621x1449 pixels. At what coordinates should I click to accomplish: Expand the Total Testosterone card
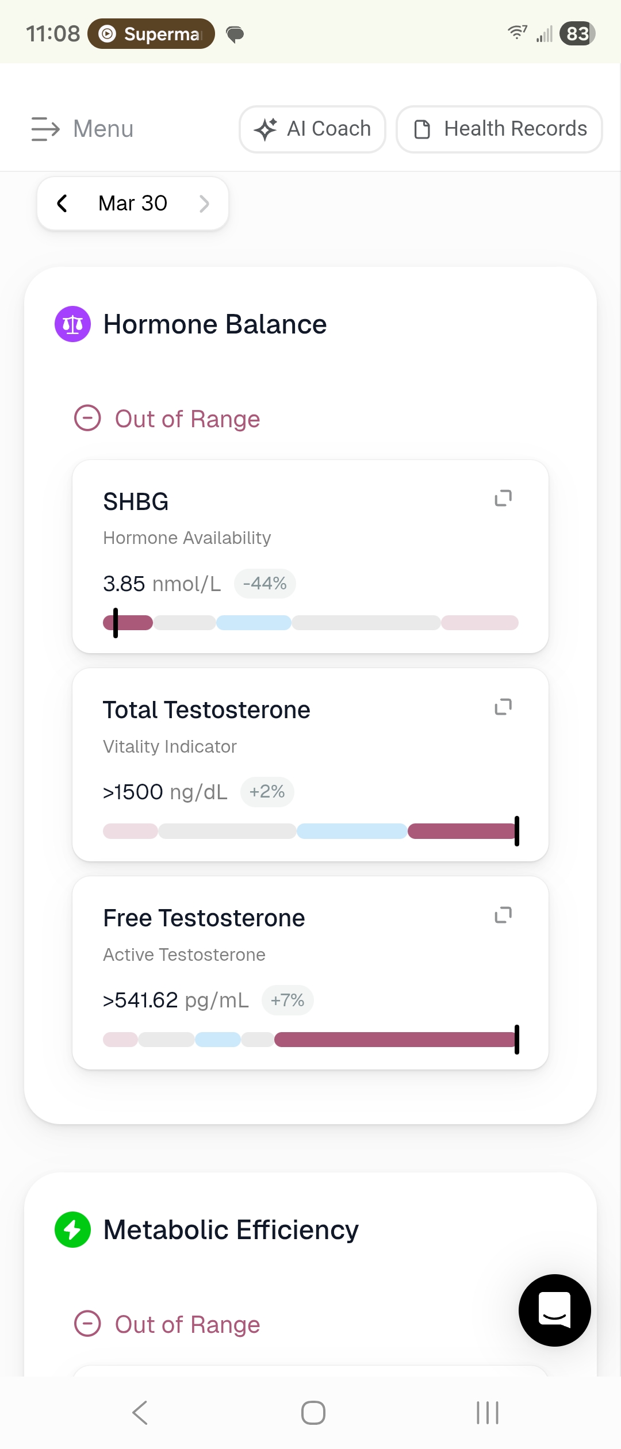tap(503, 707)
